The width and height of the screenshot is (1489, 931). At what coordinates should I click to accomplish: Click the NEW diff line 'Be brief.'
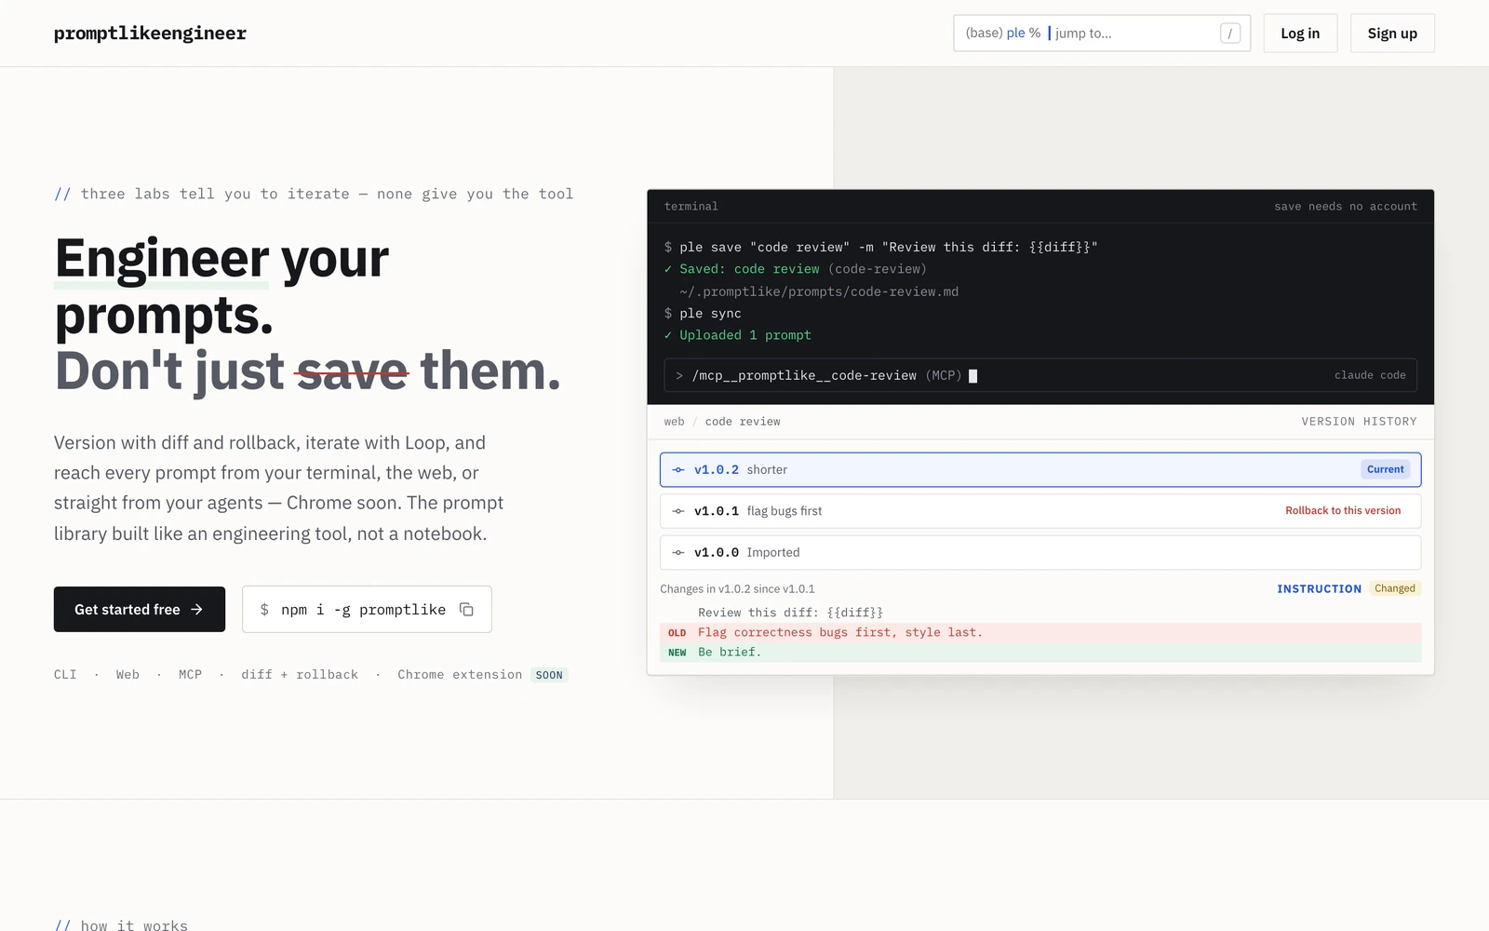pyautogui.click(x=1040, y=653)
